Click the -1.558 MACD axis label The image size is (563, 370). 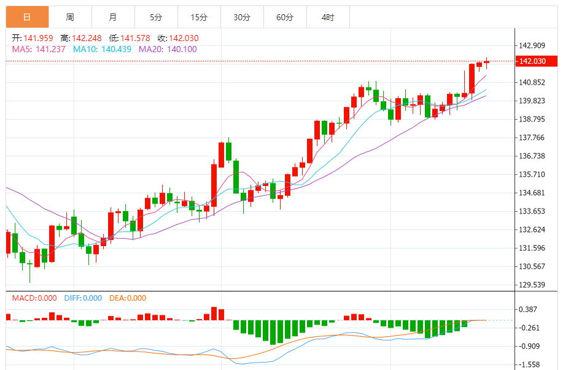pyautogui.click(x=529, y=364)
